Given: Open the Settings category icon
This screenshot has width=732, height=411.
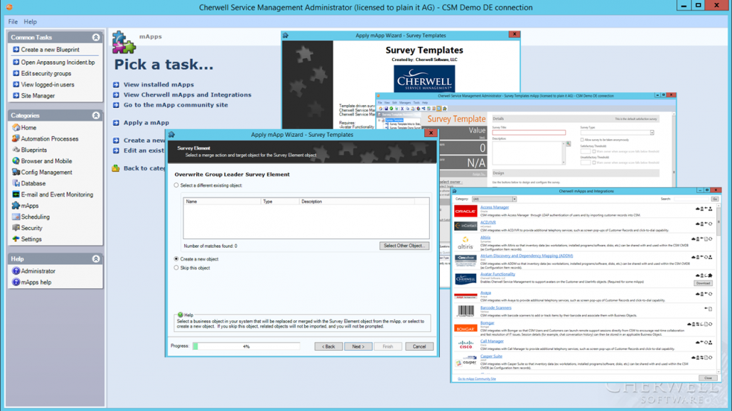Looking at the screenshot, I should point(16,239).
